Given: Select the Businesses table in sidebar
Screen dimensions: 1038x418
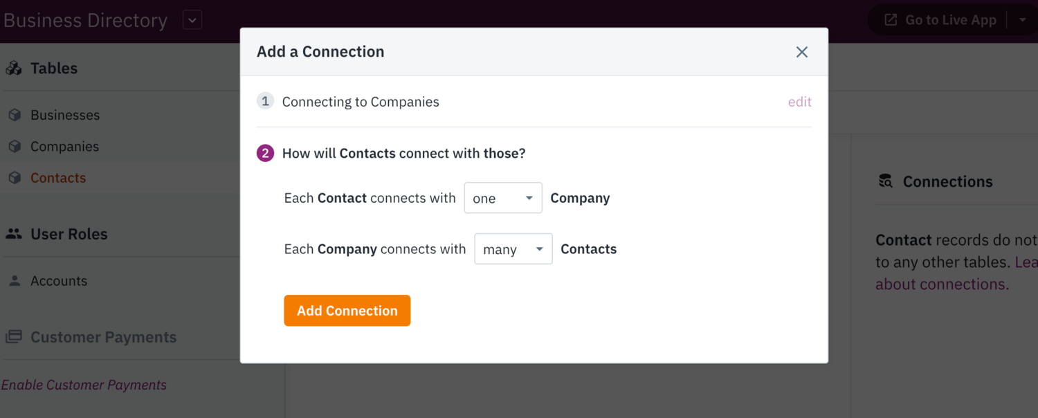Looking at the screenshot, I should (x=65, y=115).
